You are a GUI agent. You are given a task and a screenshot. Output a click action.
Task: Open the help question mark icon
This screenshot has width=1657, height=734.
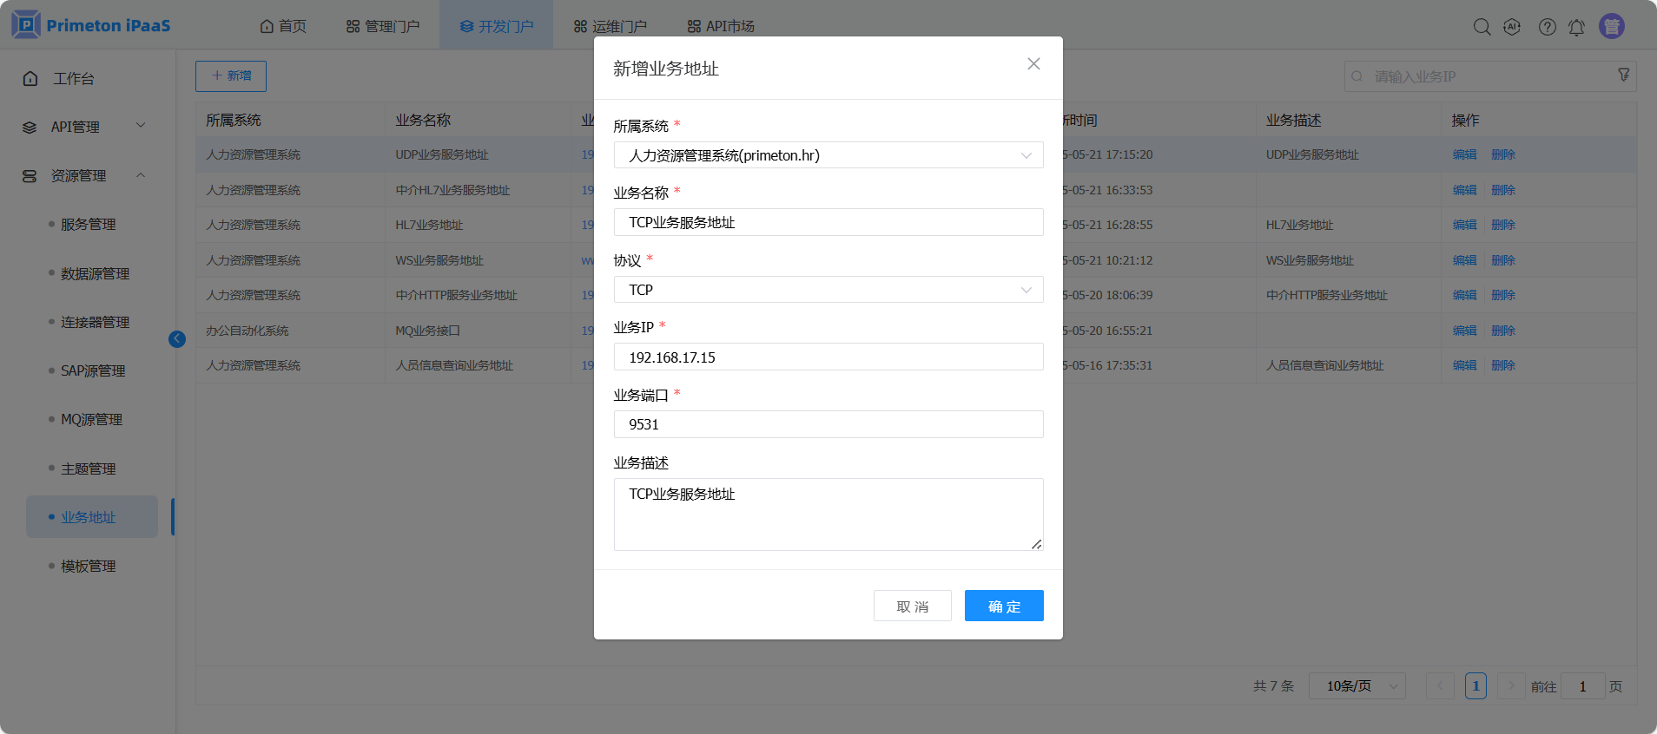[1547, 27]
